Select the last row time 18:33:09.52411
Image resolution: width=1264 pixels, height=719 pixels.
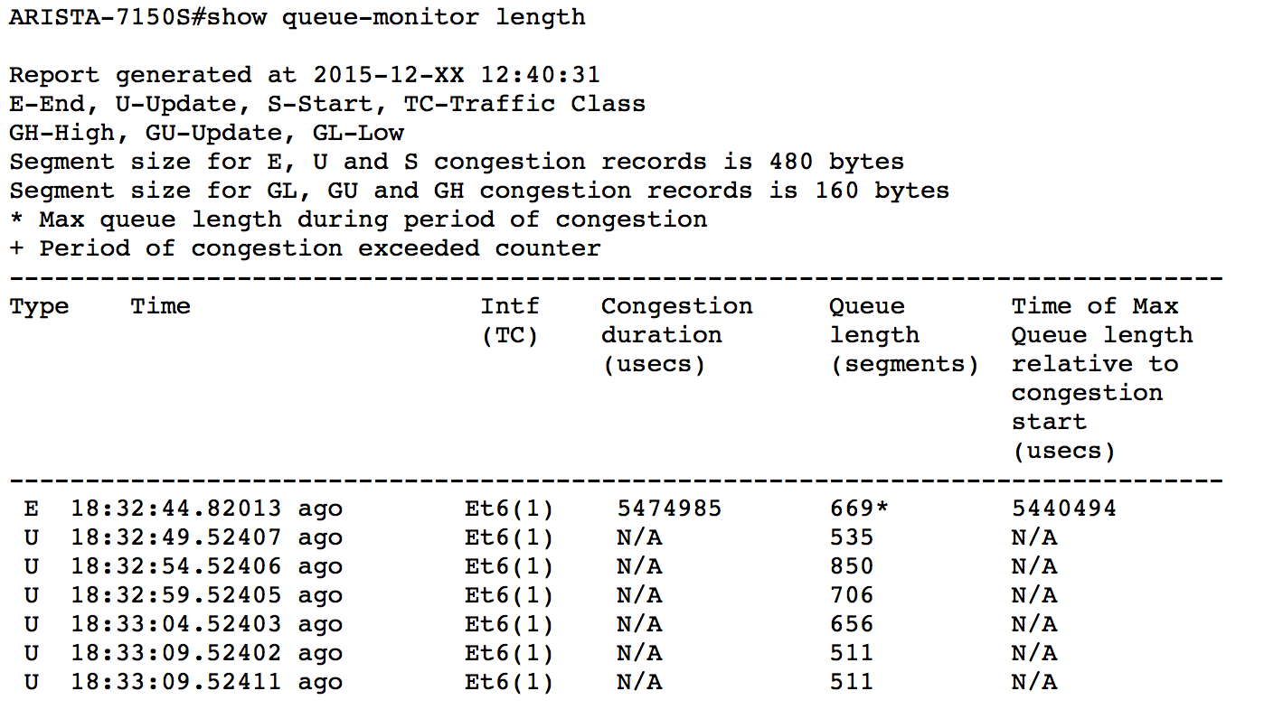click(176, 682)
